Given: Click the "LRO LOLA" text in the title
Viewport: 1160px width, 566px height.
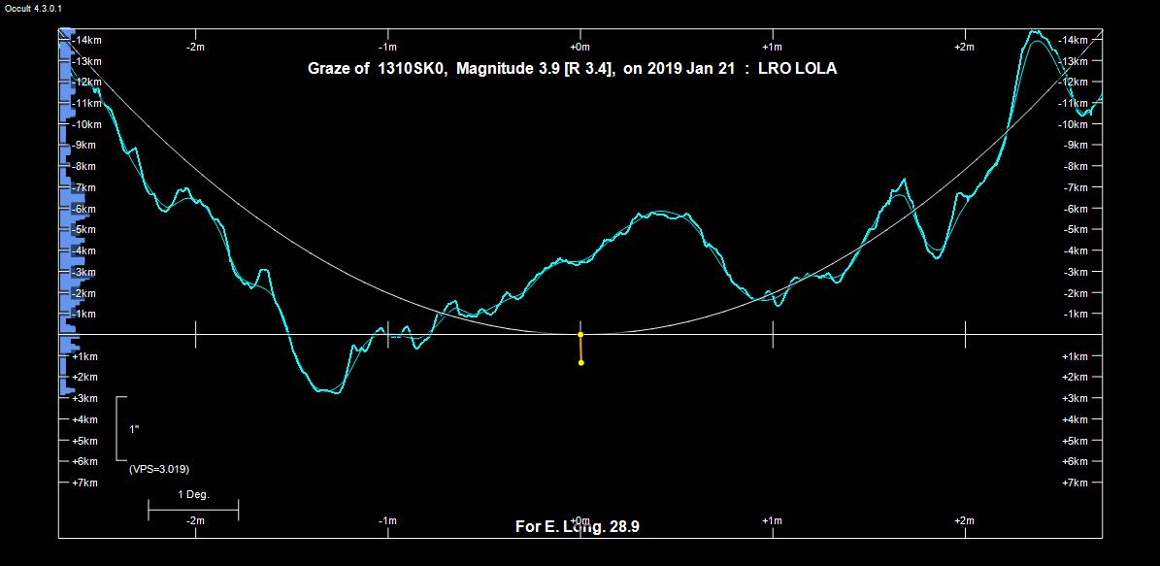Looking at the screenshot, I should click(x=804, y=69).
